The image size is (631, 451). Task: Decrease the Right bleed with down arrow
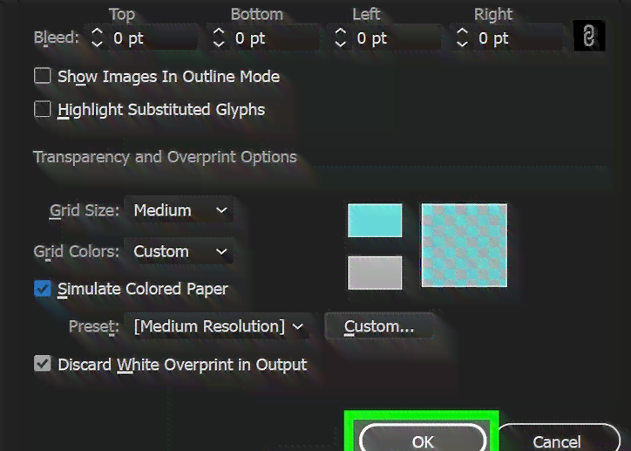point(463,44)
